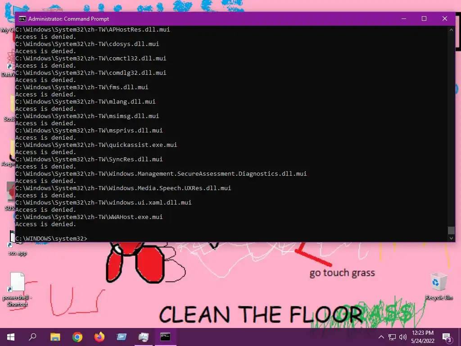Click the Administrator: Command Prompt title text
The width and height of the screenshot is (461, 346).
pos(68,19)
